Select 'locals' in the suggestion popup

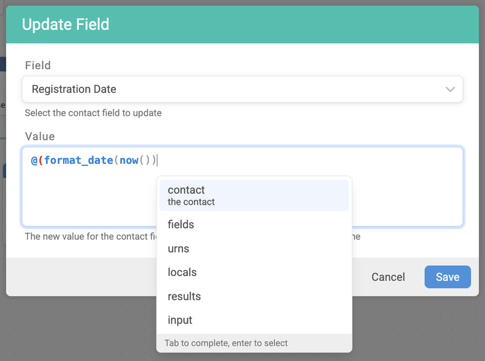coord(182,272)
